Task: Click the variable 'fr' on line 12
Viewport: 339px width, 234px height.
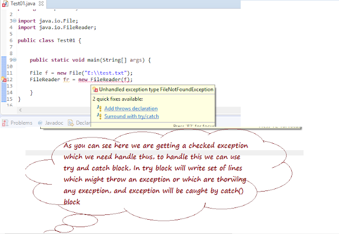Action: [x=66, y=80]
